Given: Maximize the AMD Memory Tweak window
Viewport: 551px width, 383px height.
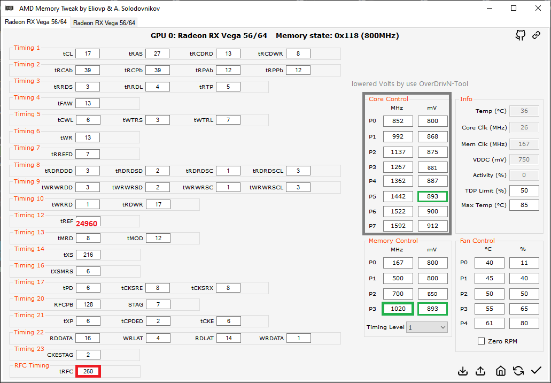Looking at the screenshot, I should coord(514,8).
